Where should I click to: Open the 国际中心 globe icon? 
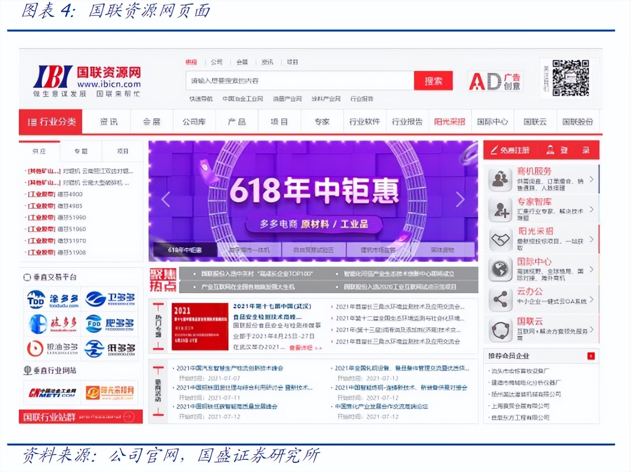point(500,269)
